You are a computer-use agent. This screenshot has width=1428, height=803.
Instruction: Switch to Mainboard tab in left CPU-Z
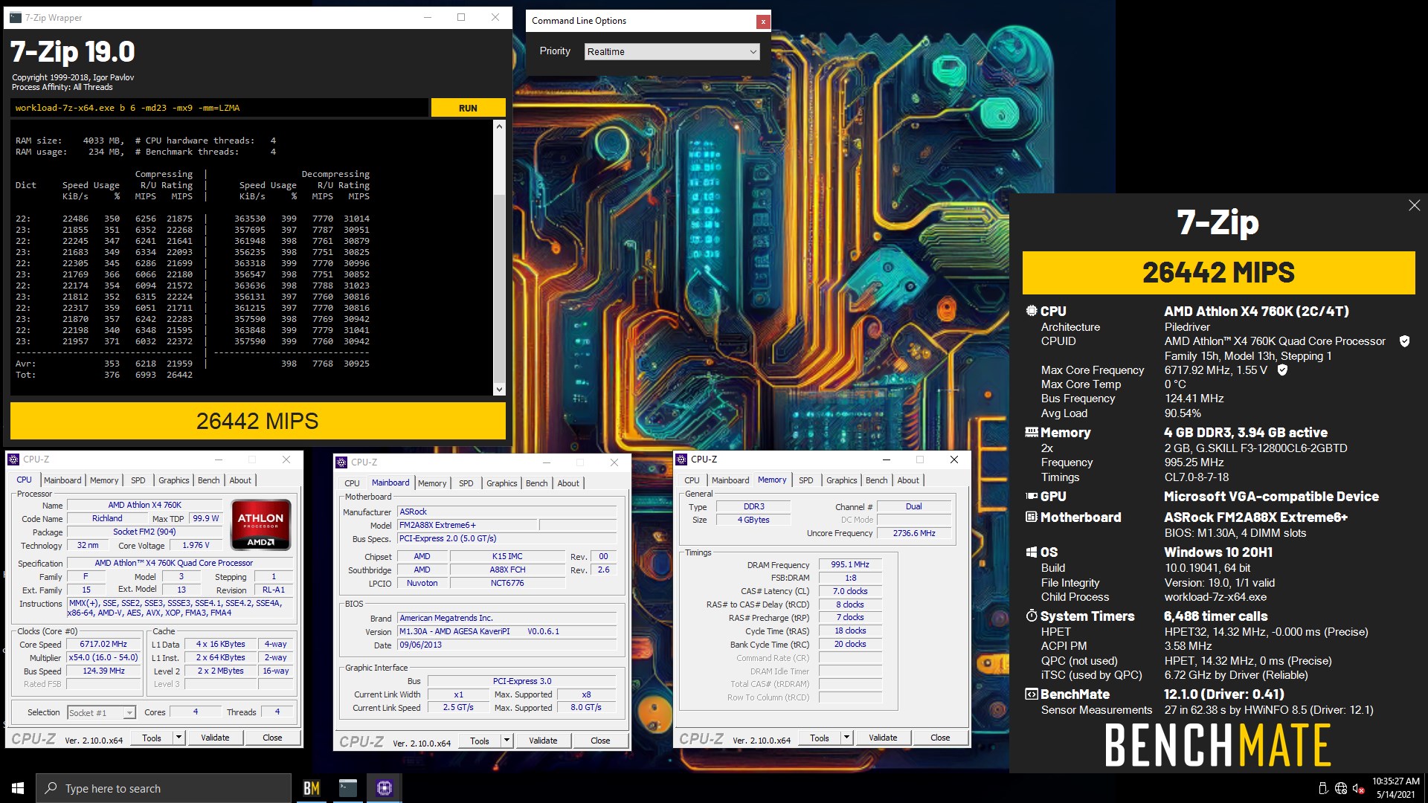(62, 480)
